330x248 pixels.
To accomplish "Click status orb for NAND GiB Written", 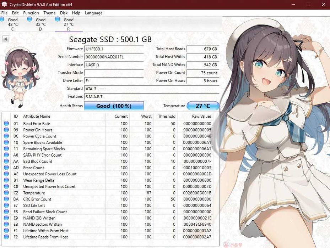I will click(x=6, y=218).
